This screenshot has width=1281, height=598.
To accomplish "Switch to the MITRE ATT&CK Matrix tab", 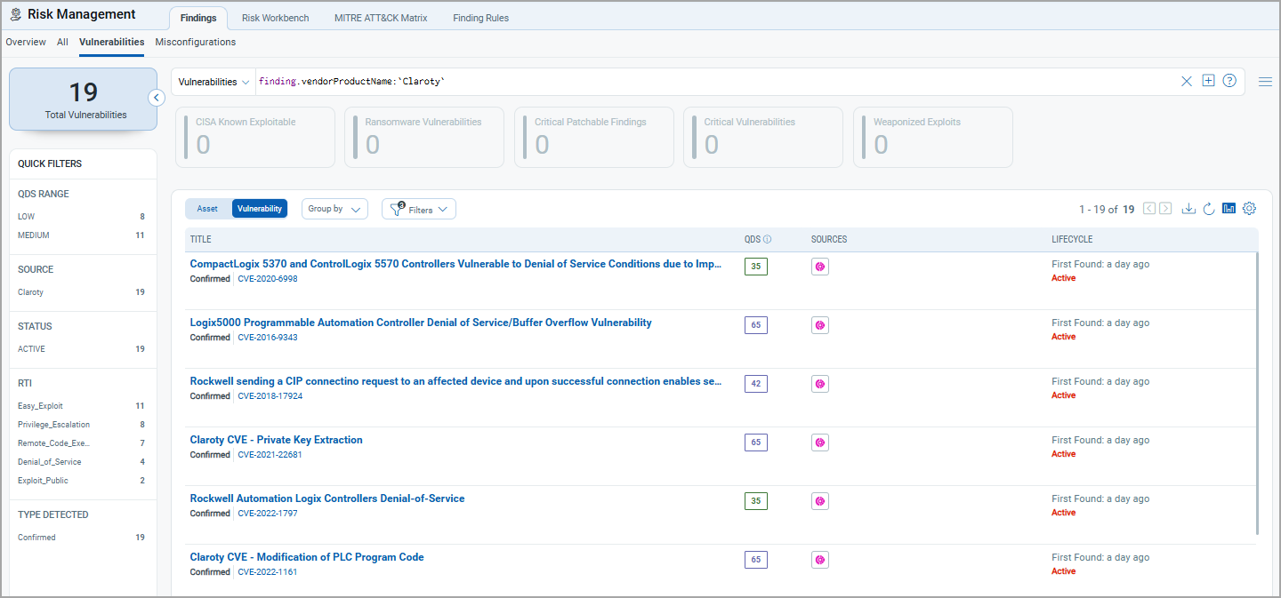I will [381, 18].
